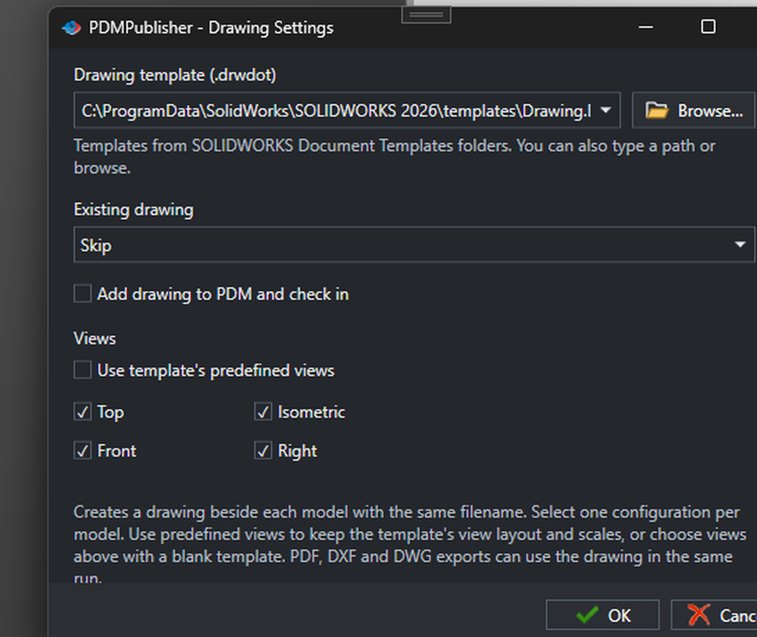Enable Add drawing to PDM and check in
The image size is (757, 637).
(x=83, y=294)
